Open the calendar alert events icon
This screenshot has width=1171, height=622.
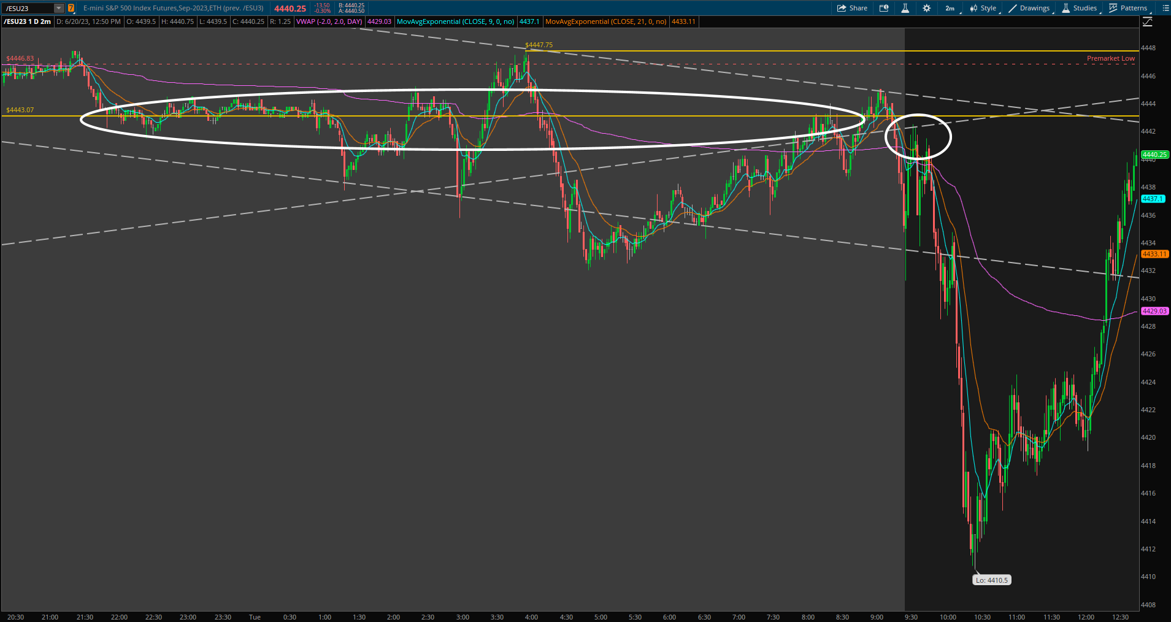[884, 8]
